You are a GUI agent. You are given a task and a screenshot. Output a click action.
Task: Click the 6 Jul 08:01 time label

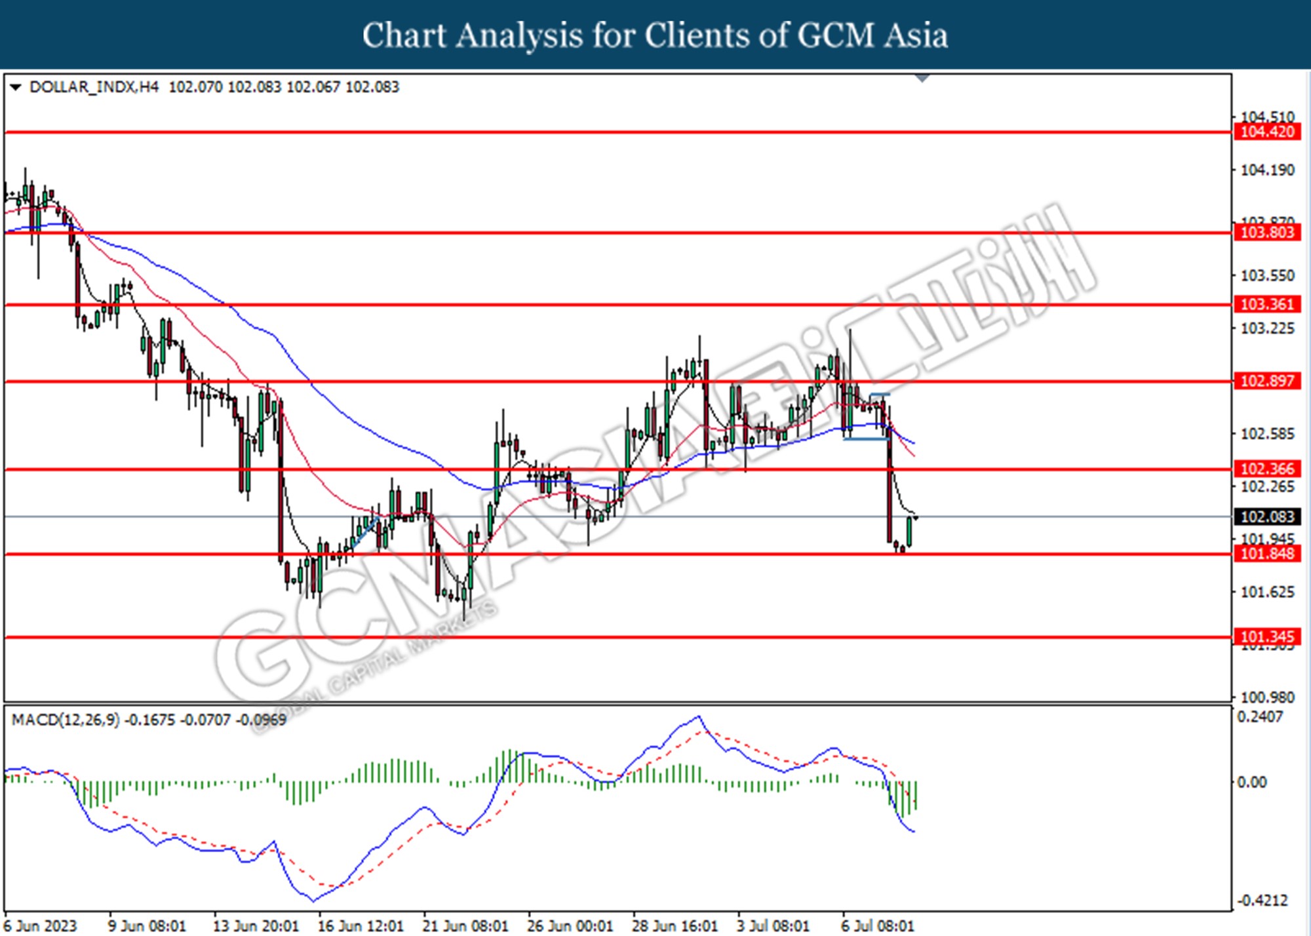tap(878, 926)
